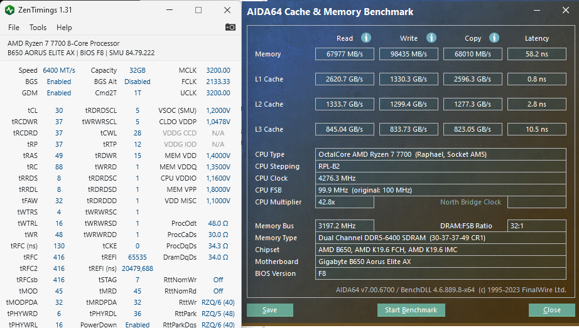The width and height of the screenshot is (579, 328).
Task: Click the ZenTimings camera screenshot icon
Action: point(230,27)
